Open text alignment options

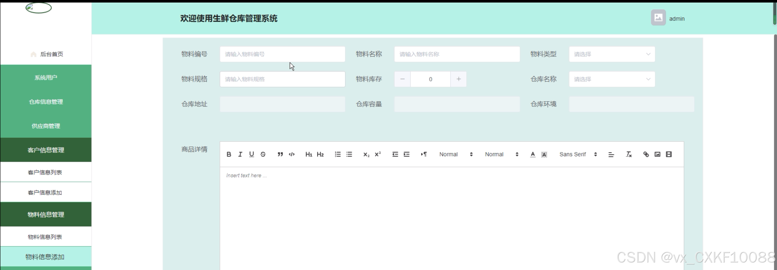[611, 154]
